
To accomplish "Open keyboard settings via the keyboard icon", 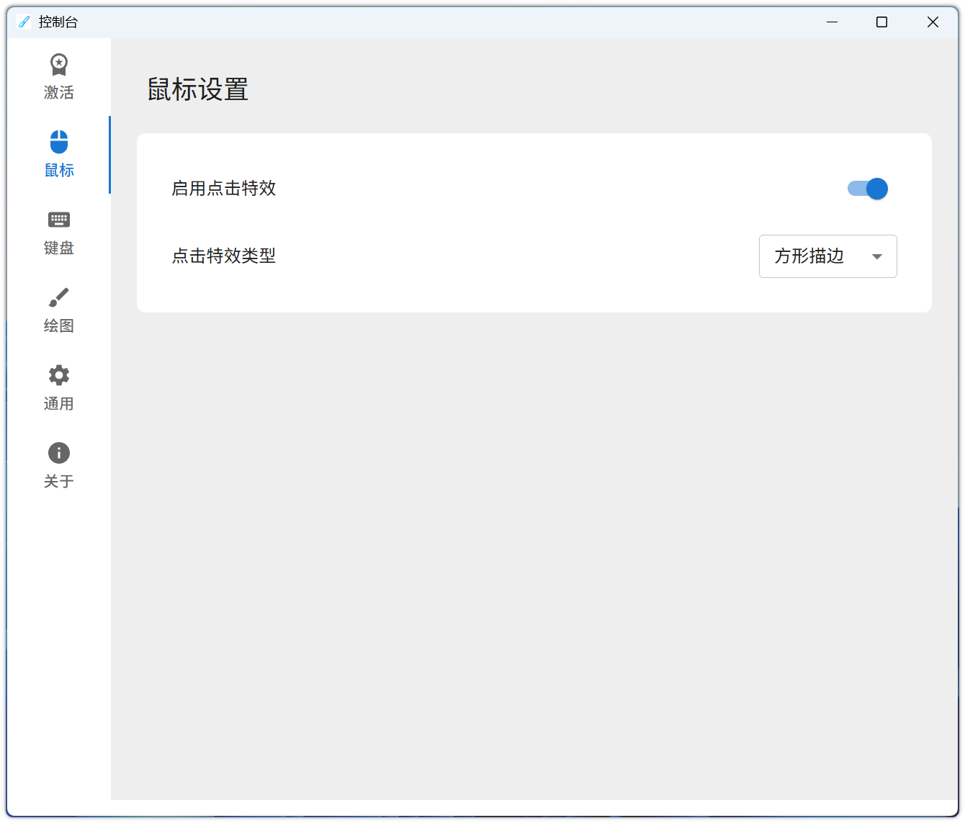I will [x=58, y=220].
